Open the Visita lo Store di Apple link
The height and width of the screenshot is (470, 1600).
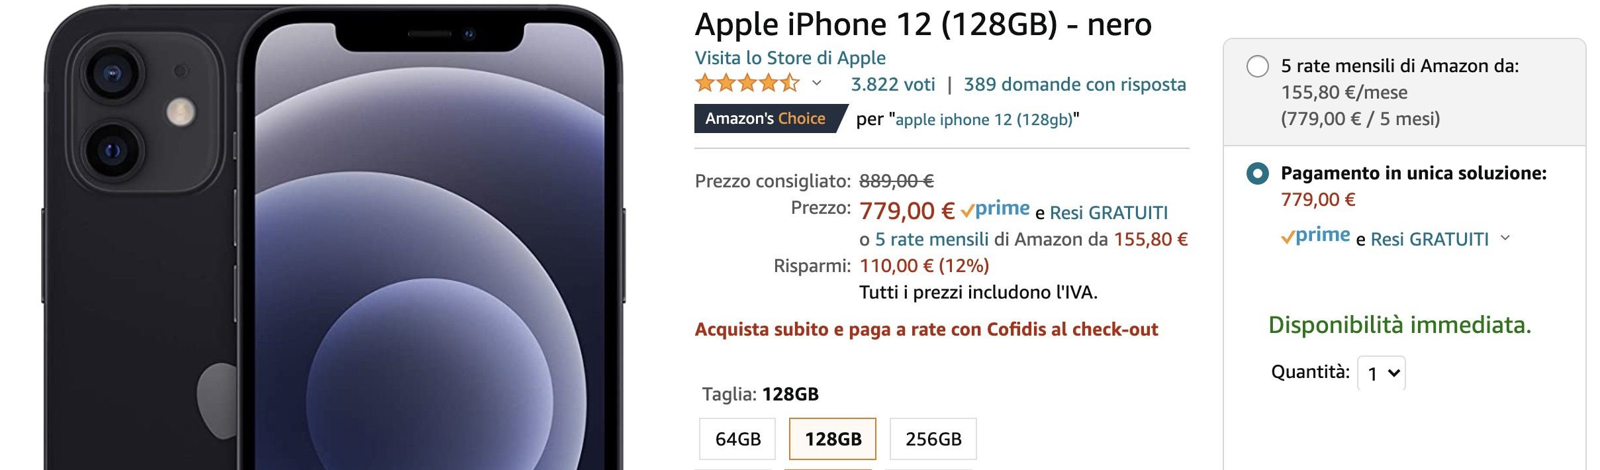point(790,58)
